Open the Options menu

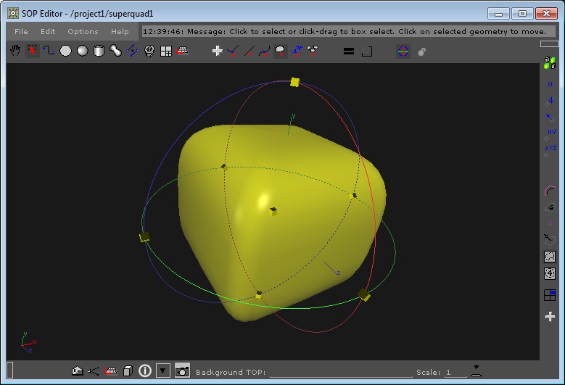[x=83, y=31]
